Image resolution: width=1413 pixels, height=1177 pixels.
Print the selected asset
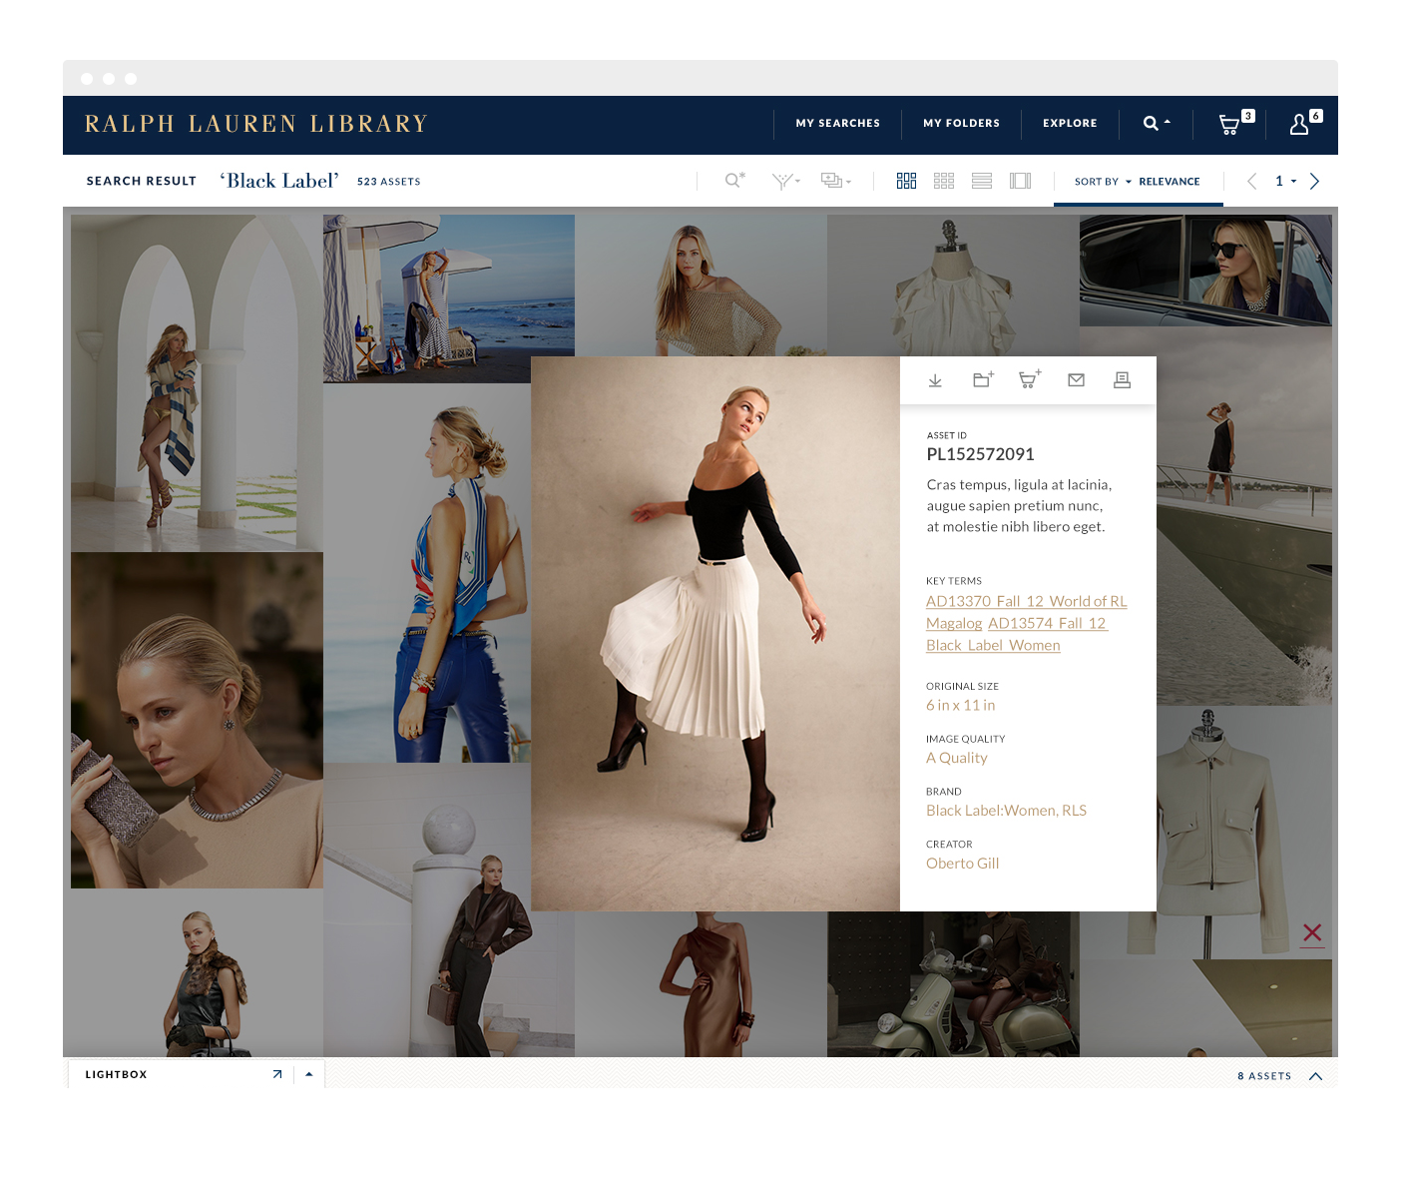tap(1122, 379)
